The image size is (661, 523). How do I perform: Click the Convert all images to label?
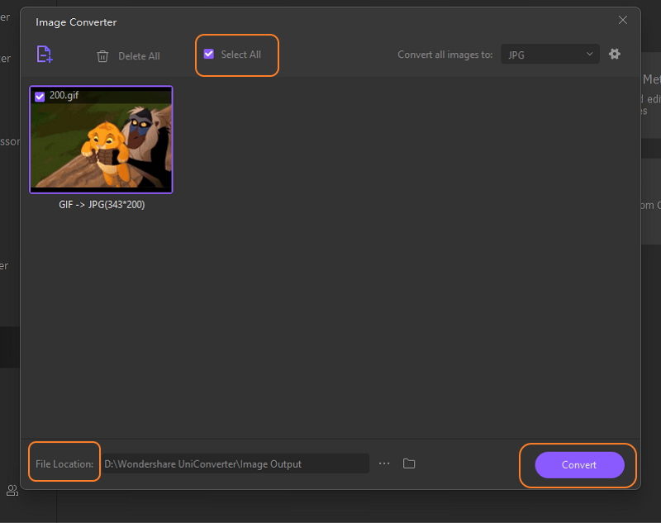coord(445,55)
